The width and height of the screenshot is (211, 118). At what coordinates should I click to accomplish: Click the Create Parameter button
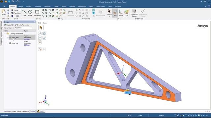pos(22,25)
